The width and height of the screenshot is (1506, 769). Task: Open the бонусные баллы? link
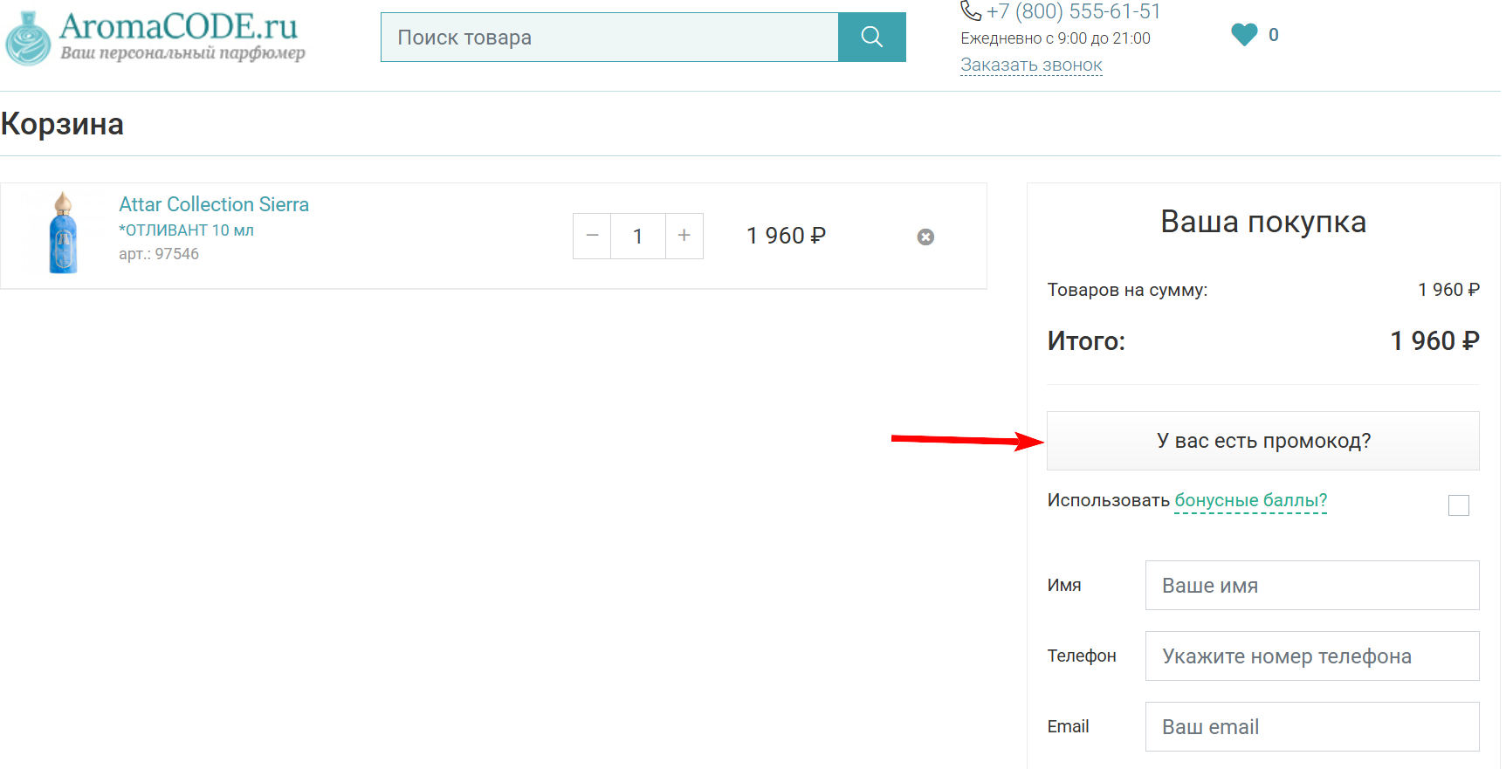pos(1251,500)
